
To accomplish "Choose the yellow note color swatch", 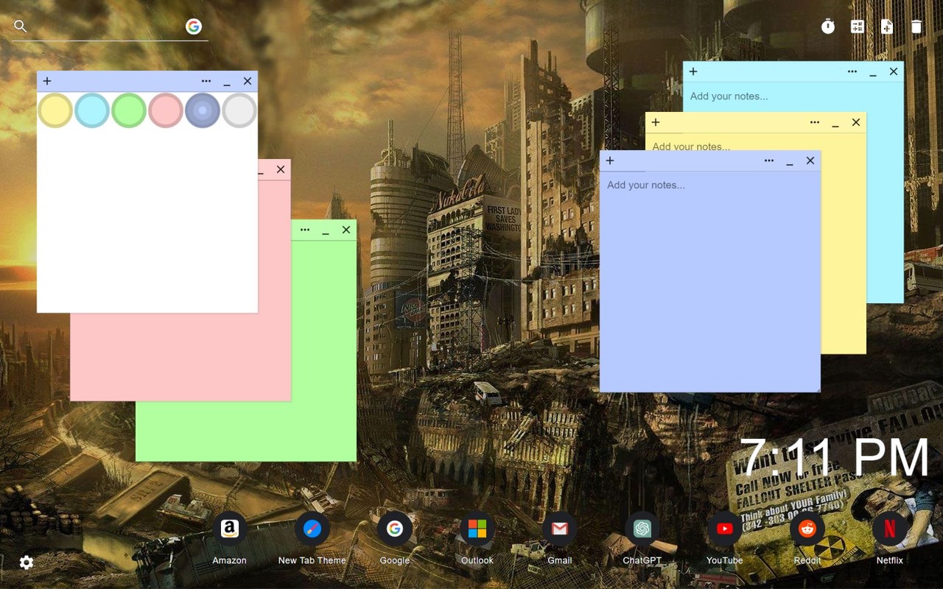I will point(55,110).
